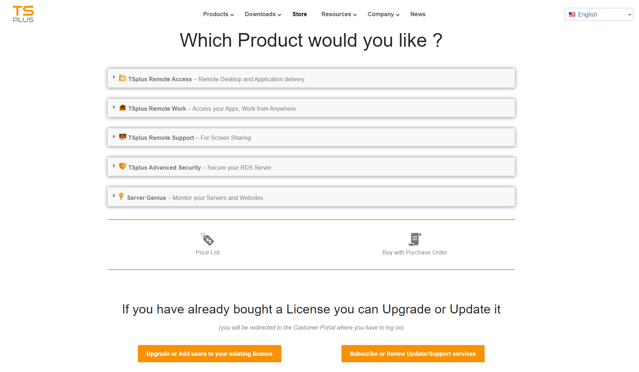Viewport: 639px width, 372px height.
Task: Click the Buy with Purchase Order receipt icon
Action: [414, 239]
